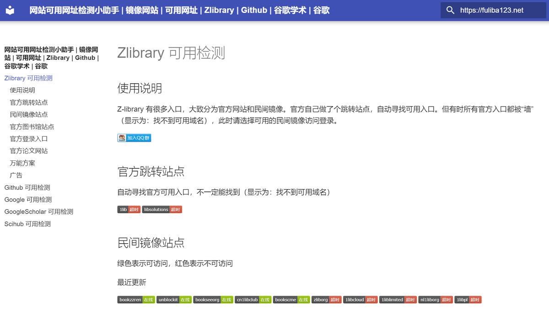The image size is (549, 310).
Task: Click the 官方跳转站点 section heading
Action: pyautogui.click(x=151, y=171)
